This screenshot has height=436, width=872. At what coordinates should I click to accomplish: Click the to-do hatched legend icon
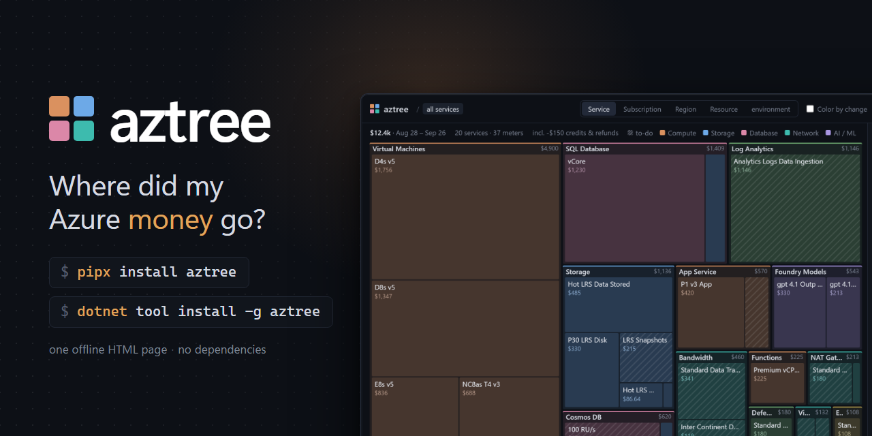[x=630, y=133]
